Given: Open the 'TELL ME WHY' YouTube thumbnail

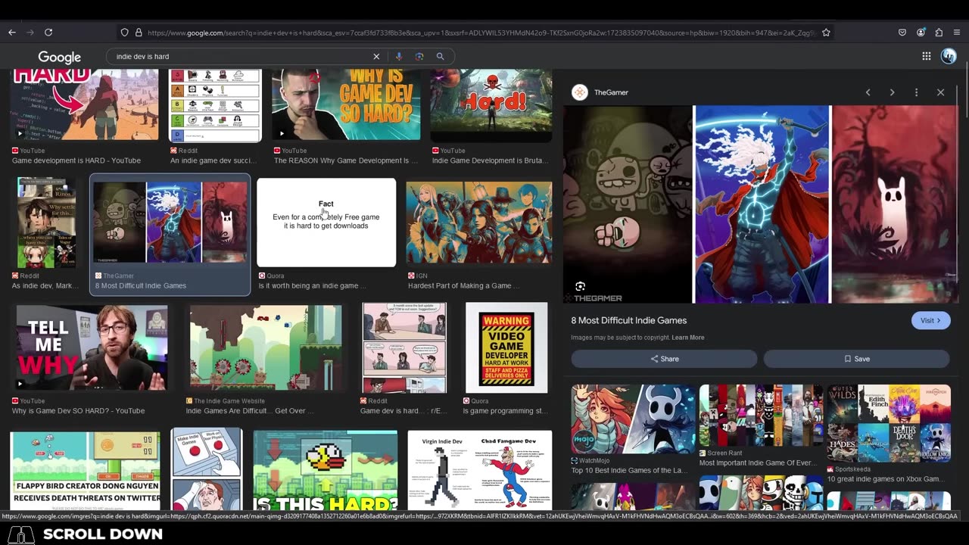Looking at the screenshot, I should pos(92,348).
